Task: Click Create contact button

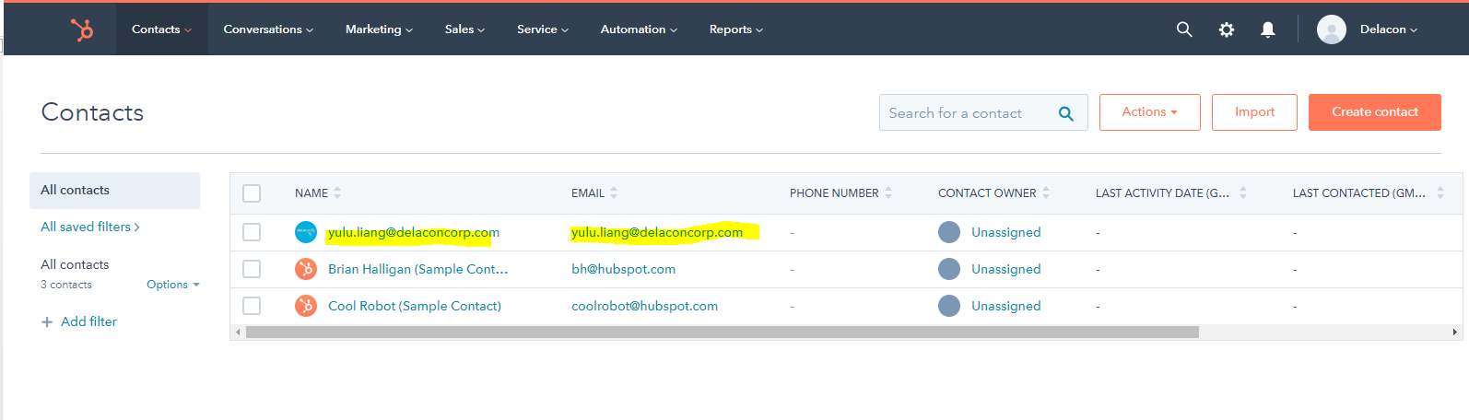Action: [x=1375, y=112]
